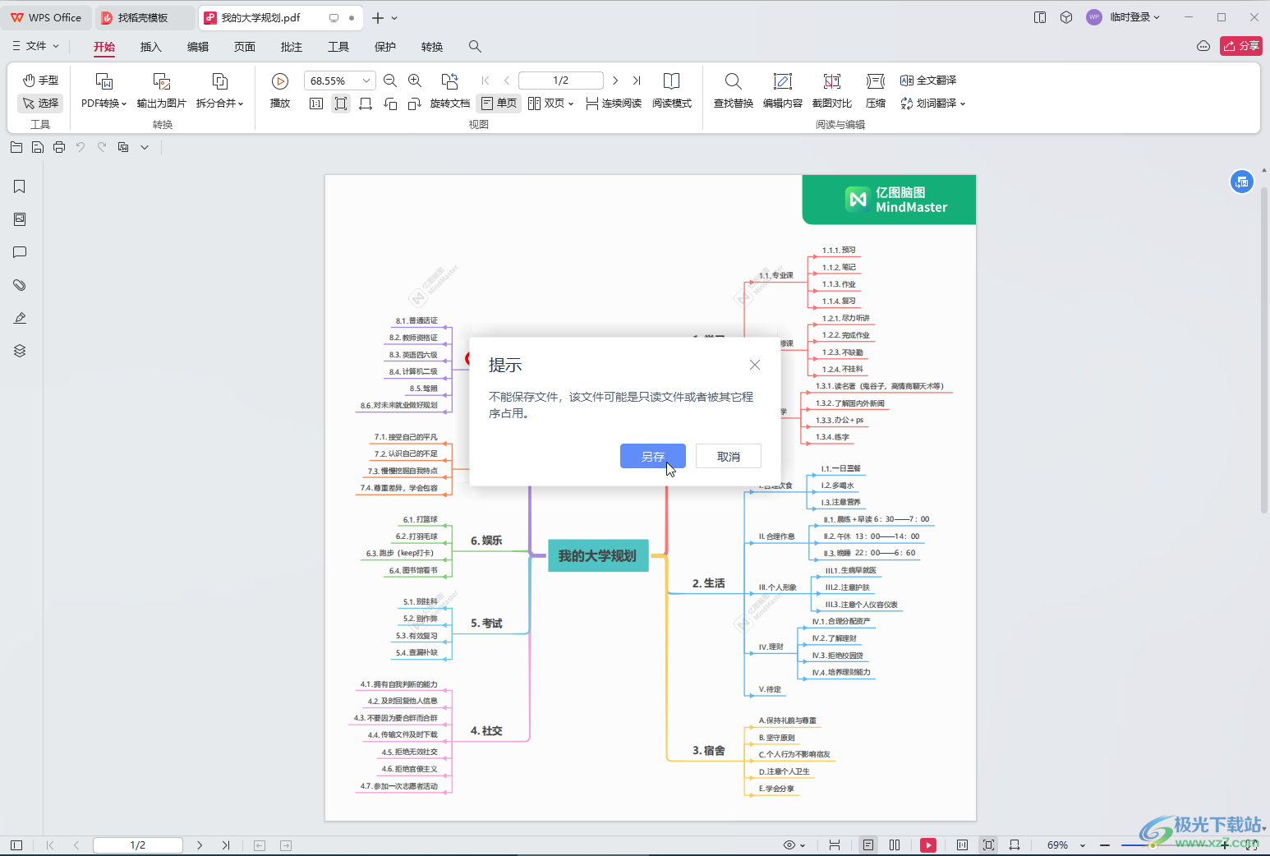The width and height of the screenshot is (1270, 856).
Task: Start the 播放 slideshow in ribbon
Action: pyautogui.click(x=280, y=90)
